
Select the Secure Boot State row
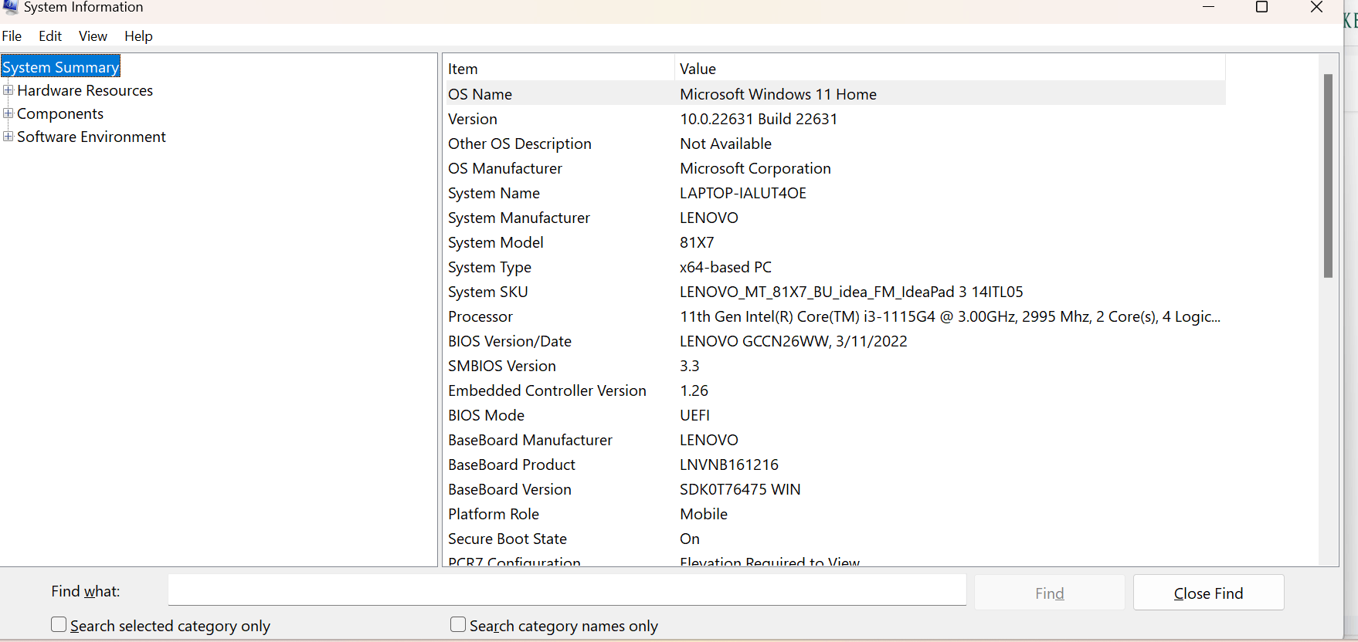(835, 539)
